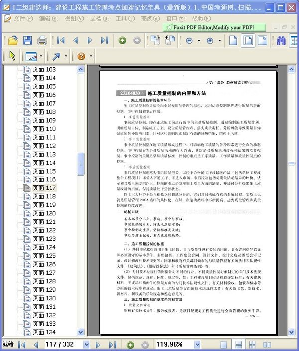Select 页面 125 in page tree
Screen dimensions: 299x351
point(44,256)
